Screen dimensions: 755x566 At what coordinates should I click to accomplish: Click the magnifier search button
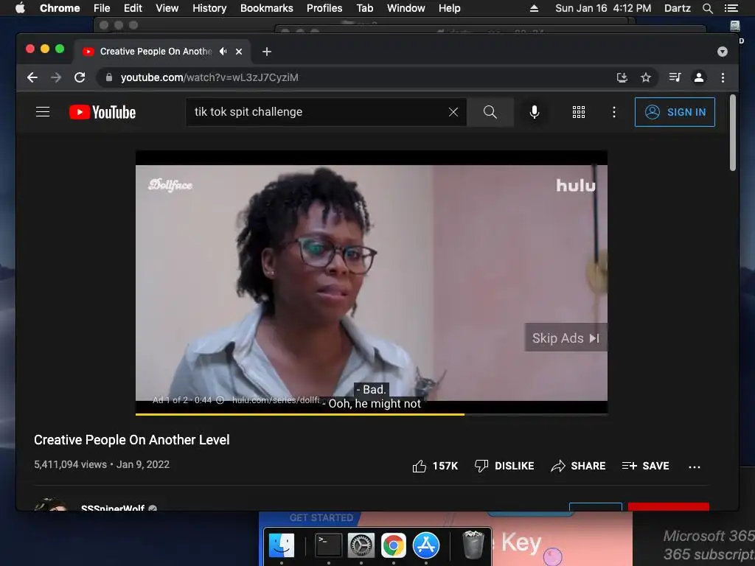click(x=490, y=112)
